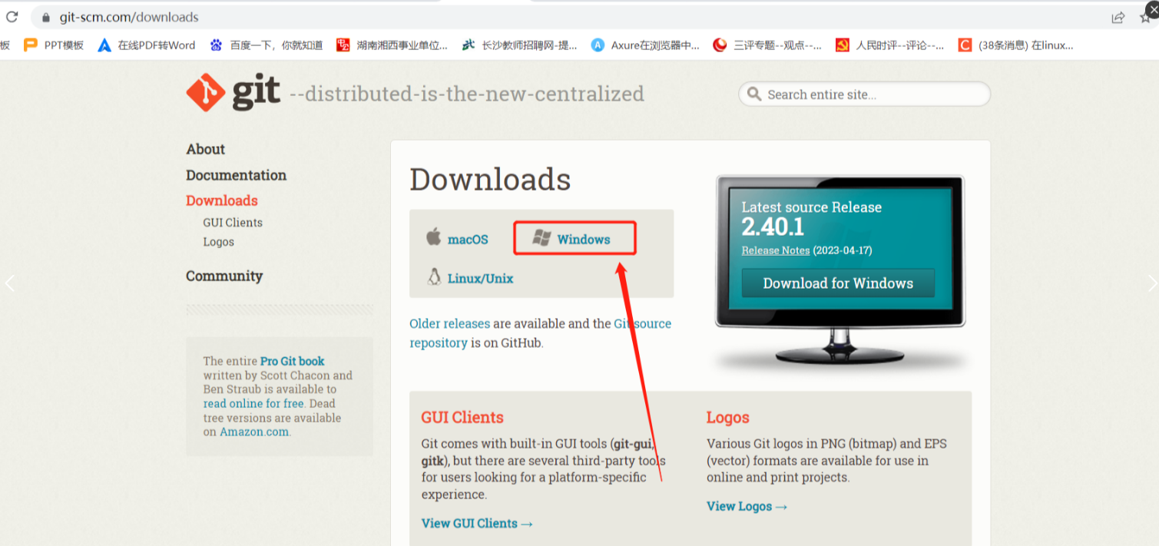This screenshot has width=1159, height=546.
Task: Open the 人民时评 bookmark
Action: click(x=889, y=45)
